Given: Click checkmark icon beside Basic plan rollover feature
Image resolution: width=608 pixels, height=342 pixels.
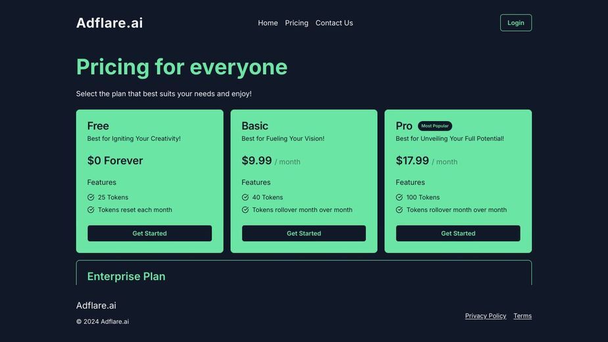Looking at the screenshot, I should click(245, 210).
